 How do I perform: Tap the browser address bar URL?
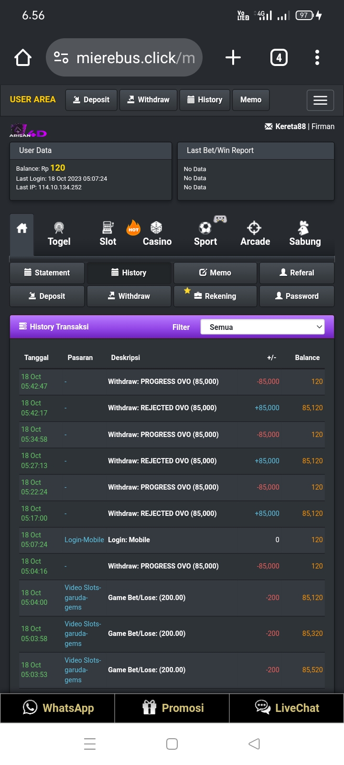pyautogui.click(x=135, y=58)
